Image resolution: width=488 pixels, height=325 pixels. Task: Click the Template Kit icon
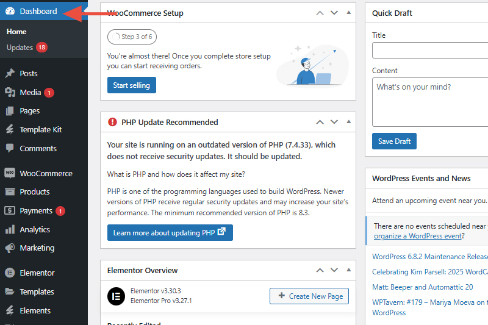coord(10,129)
